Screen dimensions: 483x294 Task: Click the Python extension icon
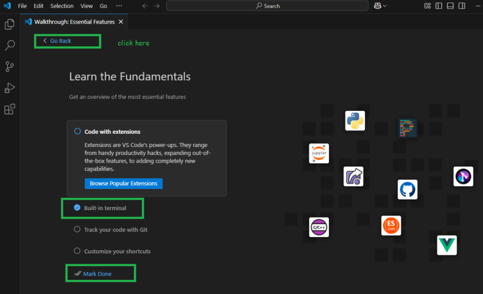355,121
